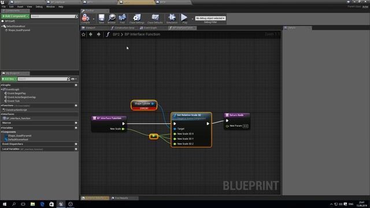Open the Add New dropdown
The image size is (370, 208).
tap(9, 79)
